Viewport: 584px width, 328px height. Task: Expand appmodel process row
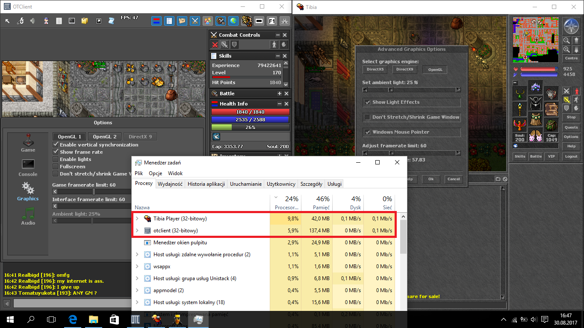137,290
